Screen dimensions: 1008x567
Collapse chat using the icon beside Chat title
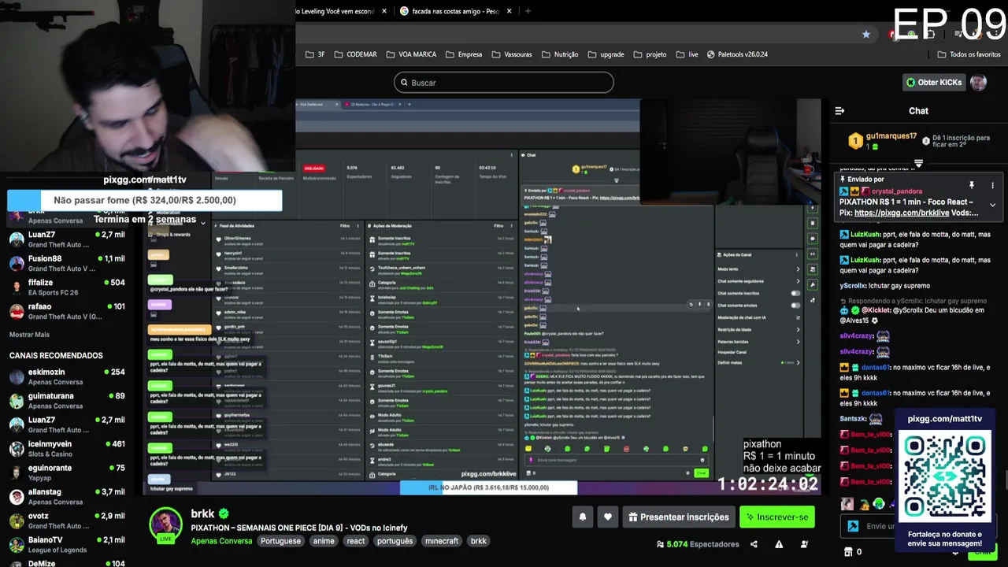pyautogui.click(x=839, y=111)
